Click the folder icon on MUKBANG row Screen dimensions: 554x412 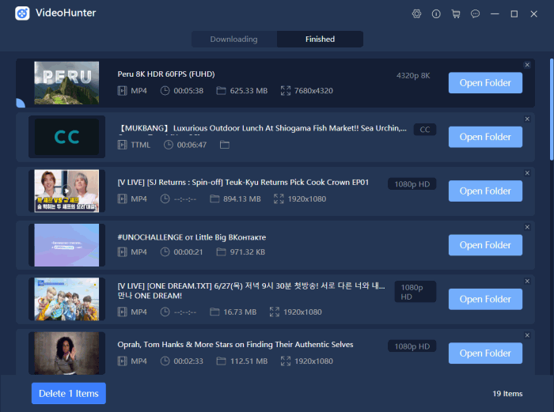(x=225, y=145)
